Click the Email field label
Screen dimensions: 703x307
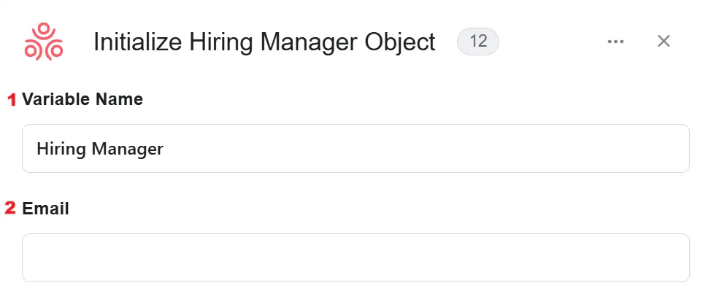coord(45,209)
